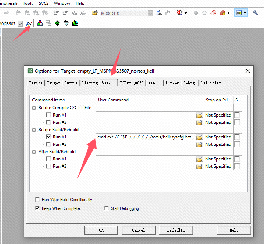This screenshot has width=264, height=244.
Task: Open Options for Target magic wand icon
Action: point(29,23)
